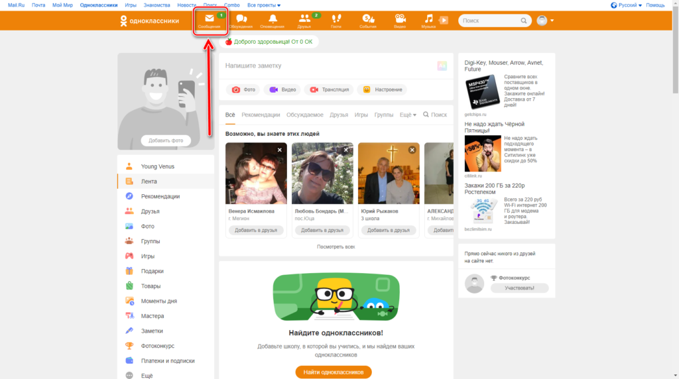The height and width of the screenshot is (379, 679).
Task: Open the Музыка music note icon
Action: (x=429, y=21)
